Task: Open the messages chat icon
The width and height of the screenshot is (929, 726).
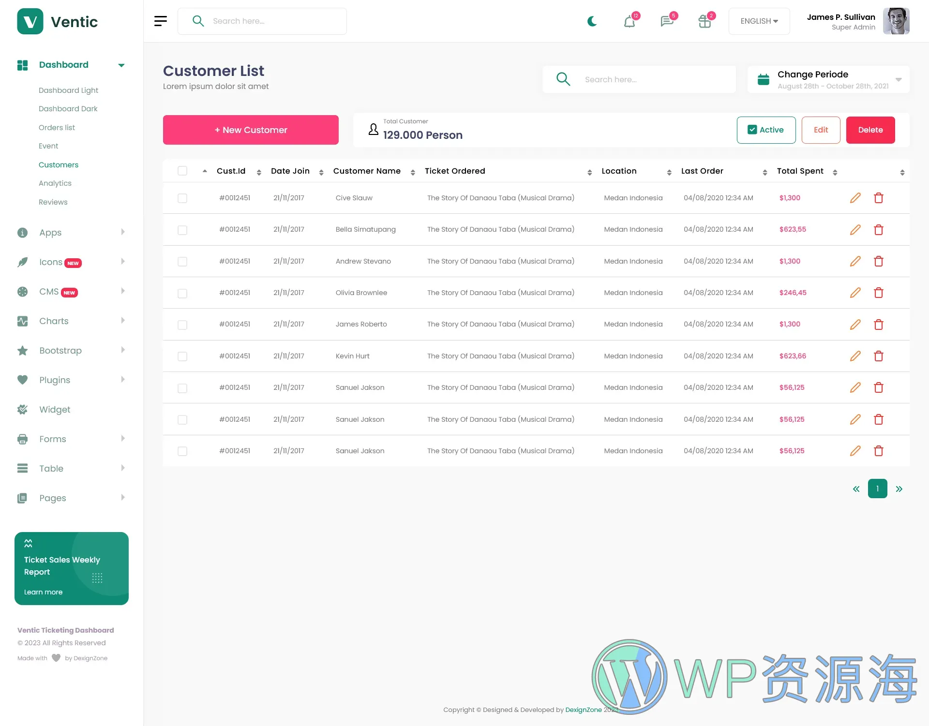Action: 668,21
